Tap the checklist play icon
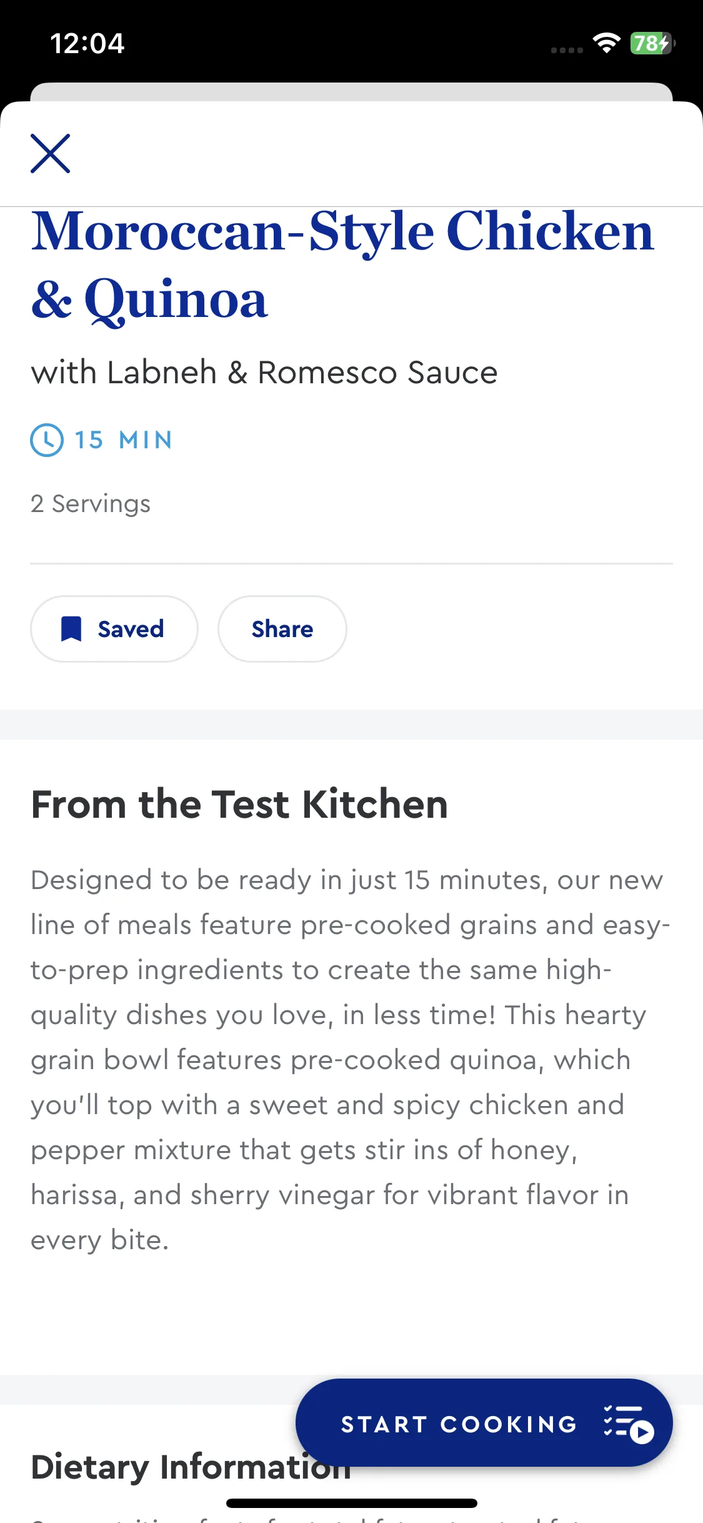703x1523 pixels. pos(629,1424)
